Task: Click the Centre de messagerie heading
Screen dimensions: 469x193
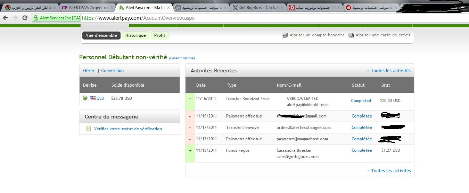Action: [112, 117]
